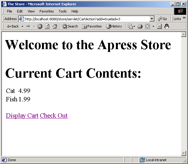Open the Tools menu
188x164 pixels.
click(x=63, y=11)
